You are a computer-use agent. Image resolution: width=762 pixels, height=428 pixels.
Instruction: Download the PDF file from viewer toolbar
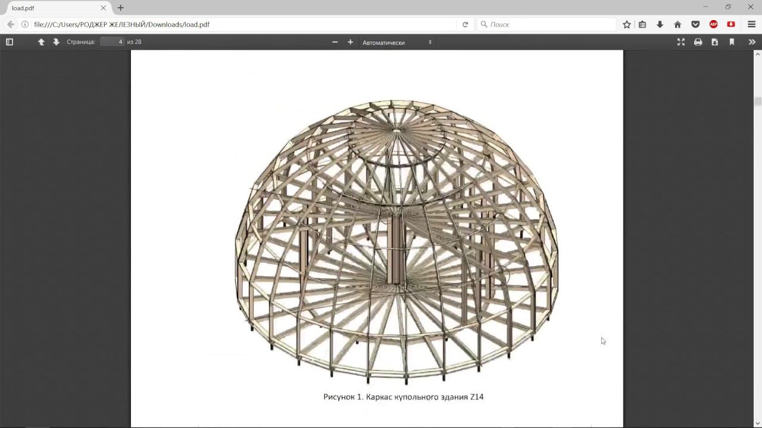[x=714, y=42]
